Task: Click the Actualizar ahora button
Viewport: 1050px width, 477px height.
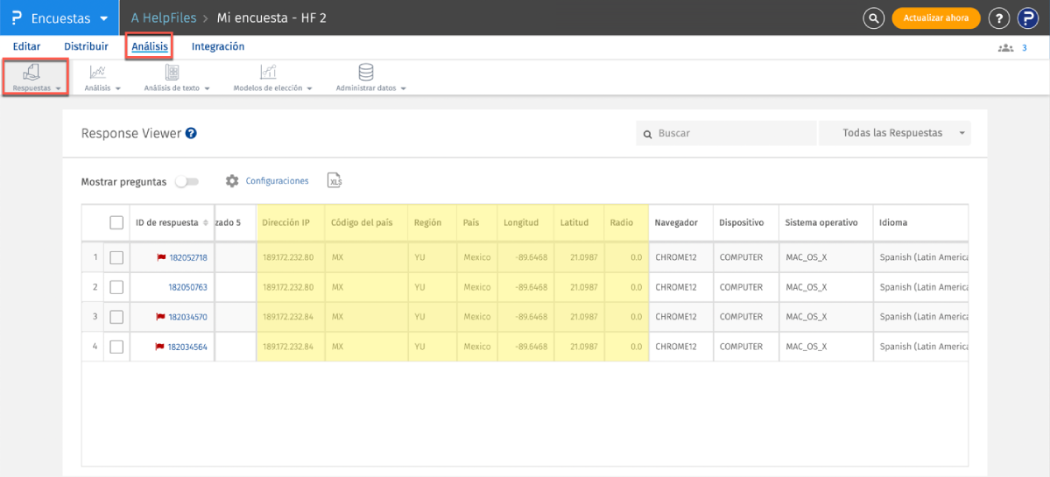Action: tap(935, 18)
